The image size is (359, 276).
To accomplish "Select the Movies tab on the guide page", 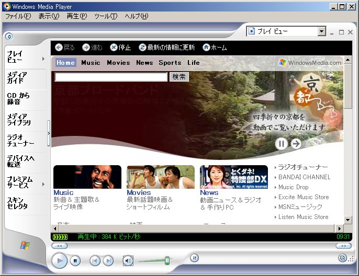I will click(x=118, y=63).
